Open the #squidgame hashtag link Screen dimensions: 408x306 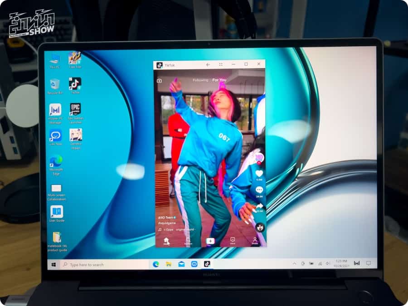coord(167,223)
